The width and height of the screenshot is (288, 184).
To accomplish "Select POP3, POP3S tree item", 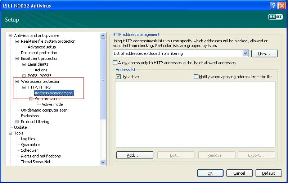I will click(x=40, y=76).
